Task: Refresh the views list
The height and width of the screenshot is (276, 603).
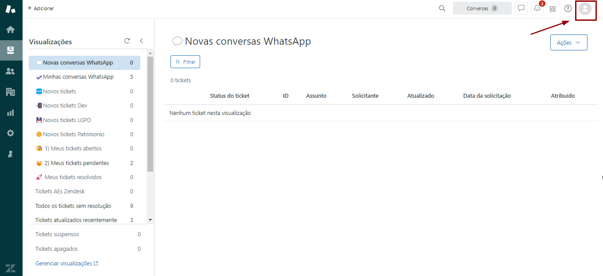Action: click(x=127, y=41)
